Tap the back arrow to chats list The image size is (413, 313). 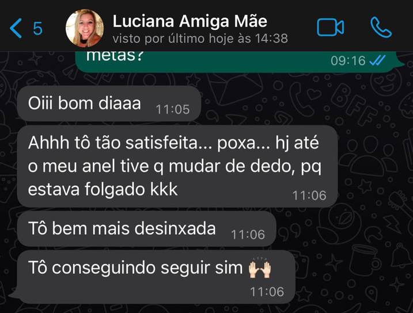(16, 28)
